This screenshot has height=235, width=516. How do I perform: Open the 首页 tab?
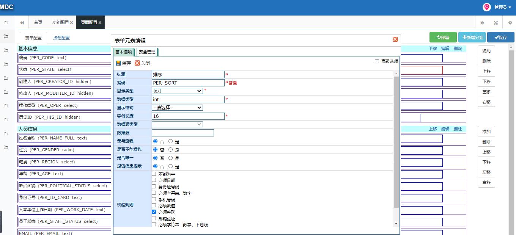[x=38, y=22]
